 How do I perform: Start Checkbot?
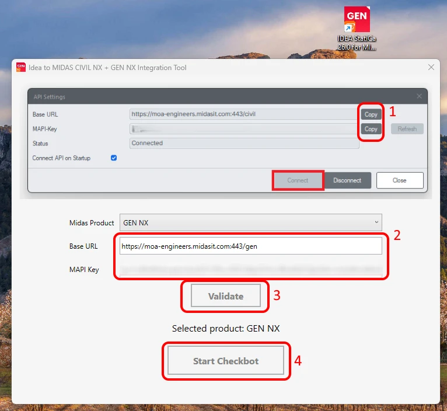226,361
